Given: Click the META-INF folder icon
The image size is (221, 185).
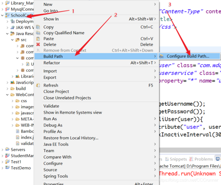Looking at the screenshot, I should pos(18,119).
